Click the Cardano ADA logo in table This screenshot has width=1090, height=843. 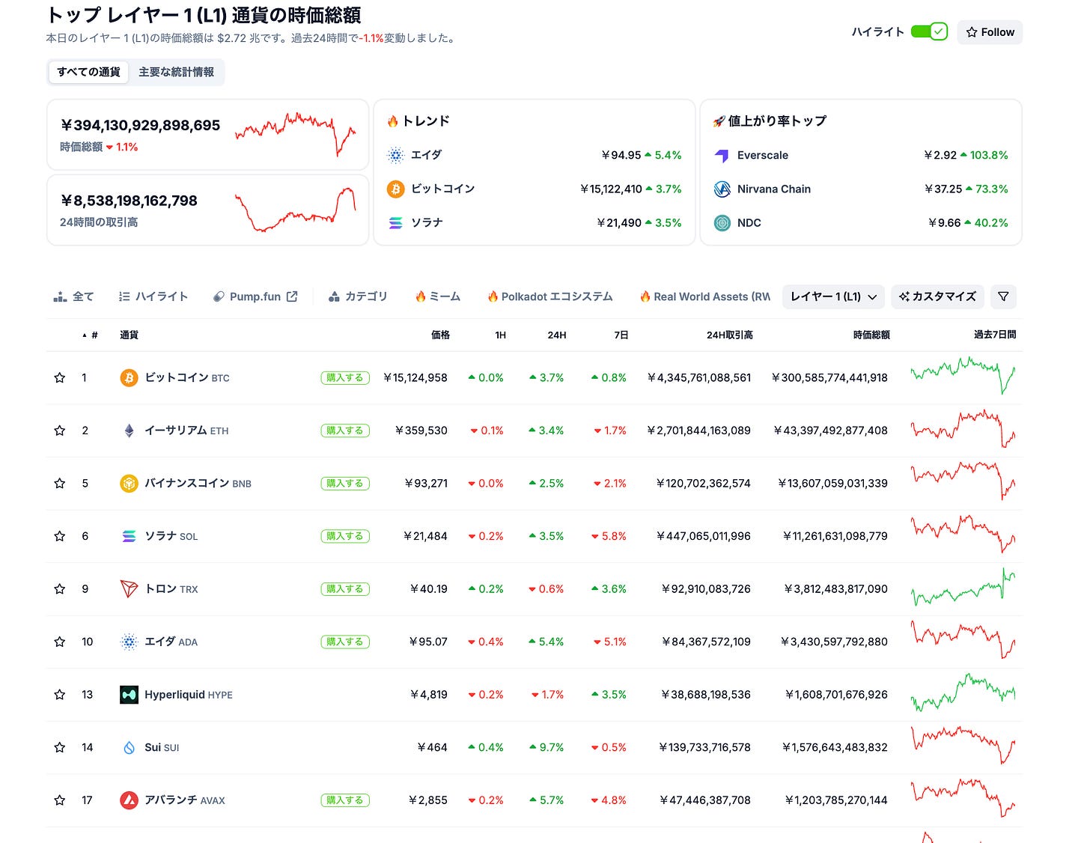pos(129,642)
